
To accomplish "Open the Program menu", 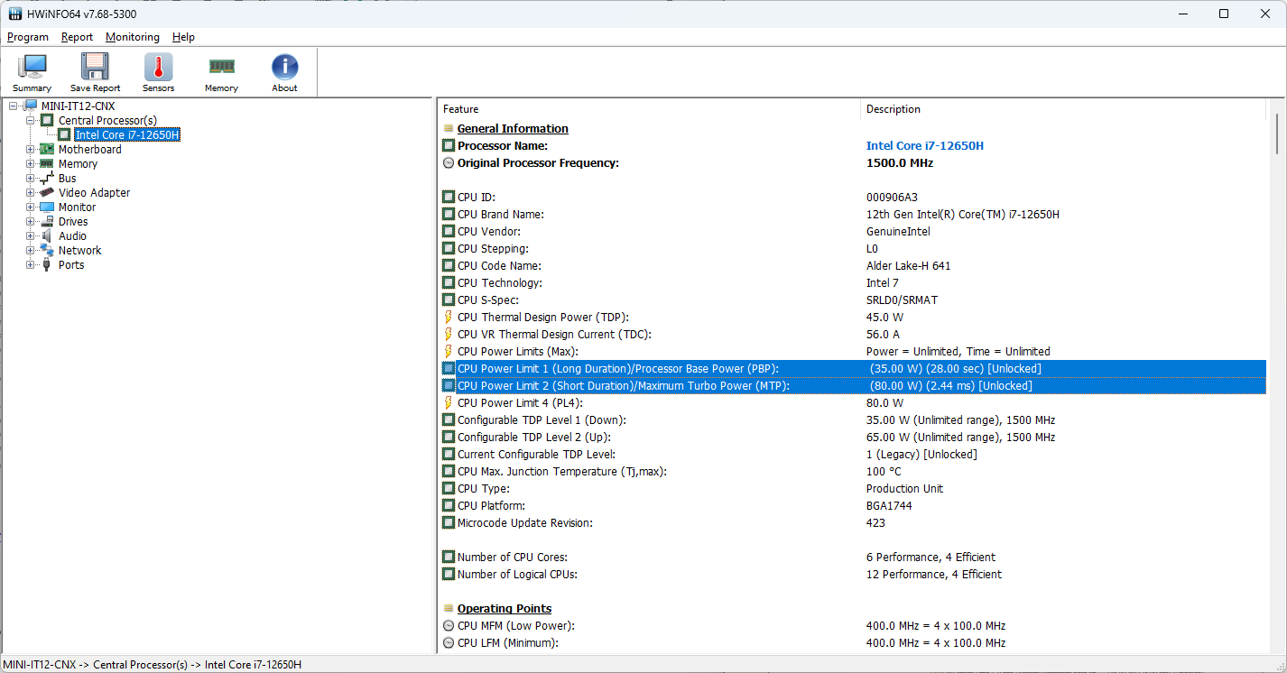I will coord(28,37).
